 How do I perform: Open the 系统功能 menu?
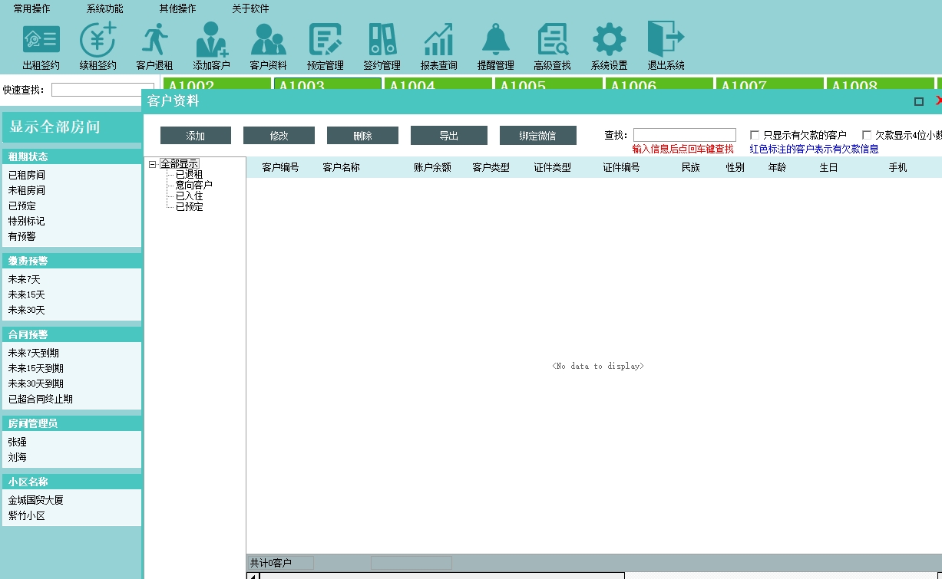(x=104, y=8)
